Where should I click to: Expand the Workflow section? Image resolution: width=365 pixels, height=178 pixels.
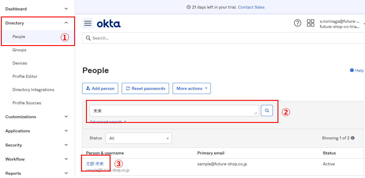pyautogui.click(x=37, y=159)
